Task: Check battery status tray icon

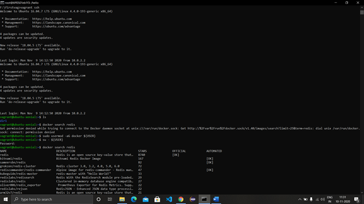Action: pos(306,199)
